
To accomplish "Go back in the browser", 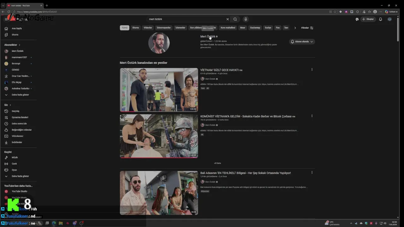I will click(3, 12).
